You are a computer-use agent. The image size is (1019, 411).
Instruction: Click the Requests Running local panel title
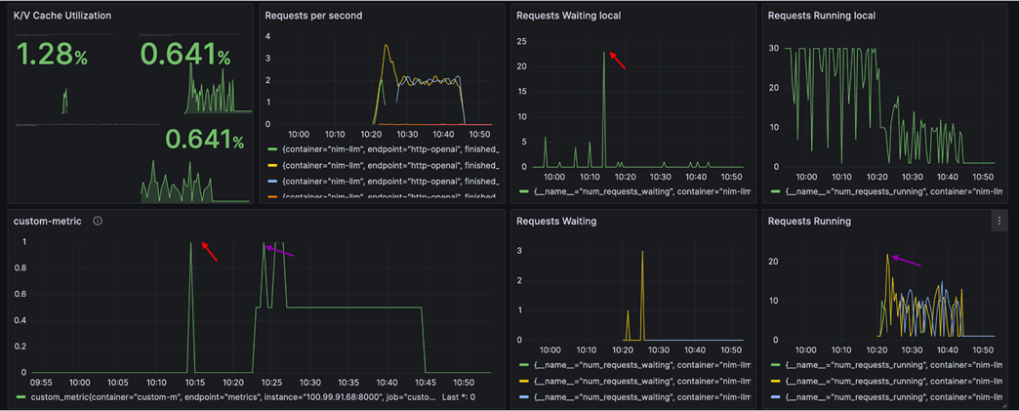822,17
